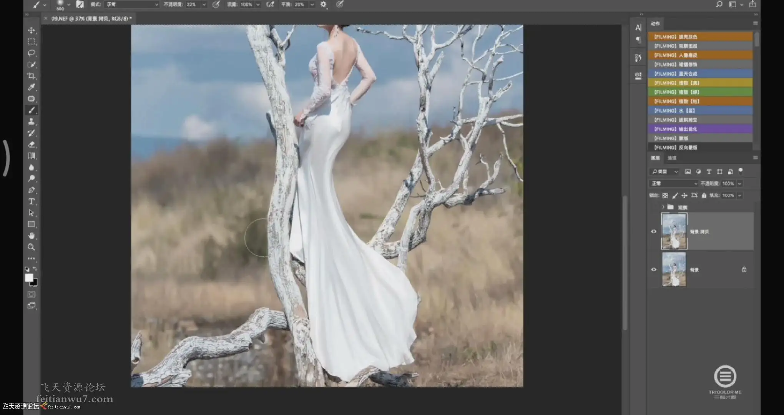
Task: Open the brush blend mode dropdown
Action: [x=131, y=5]
